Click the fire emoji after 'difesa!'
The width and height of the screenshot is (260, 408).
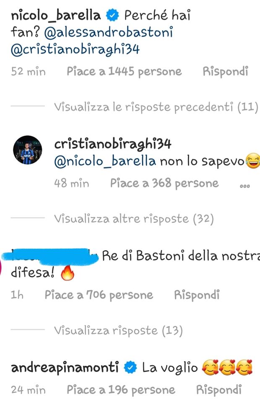[68, 273]
